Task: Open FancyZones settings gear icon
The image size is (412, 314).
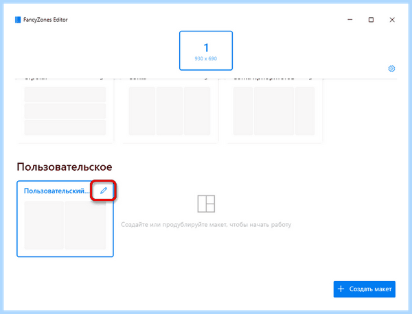Action: [391, 69]
